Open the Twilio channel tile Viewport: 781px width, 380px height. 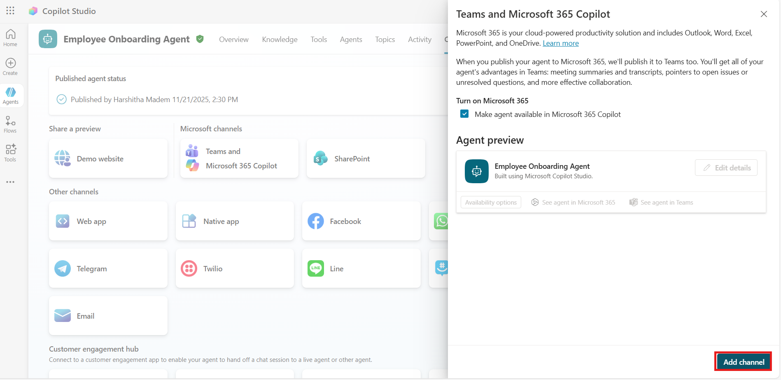point(235,268)
